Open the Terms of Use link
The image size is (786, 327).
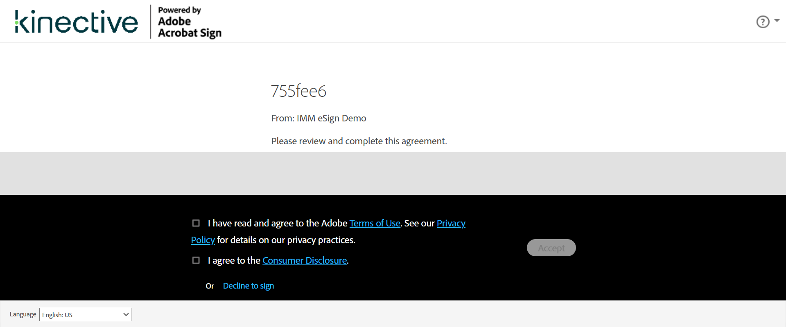pos(375,224)
